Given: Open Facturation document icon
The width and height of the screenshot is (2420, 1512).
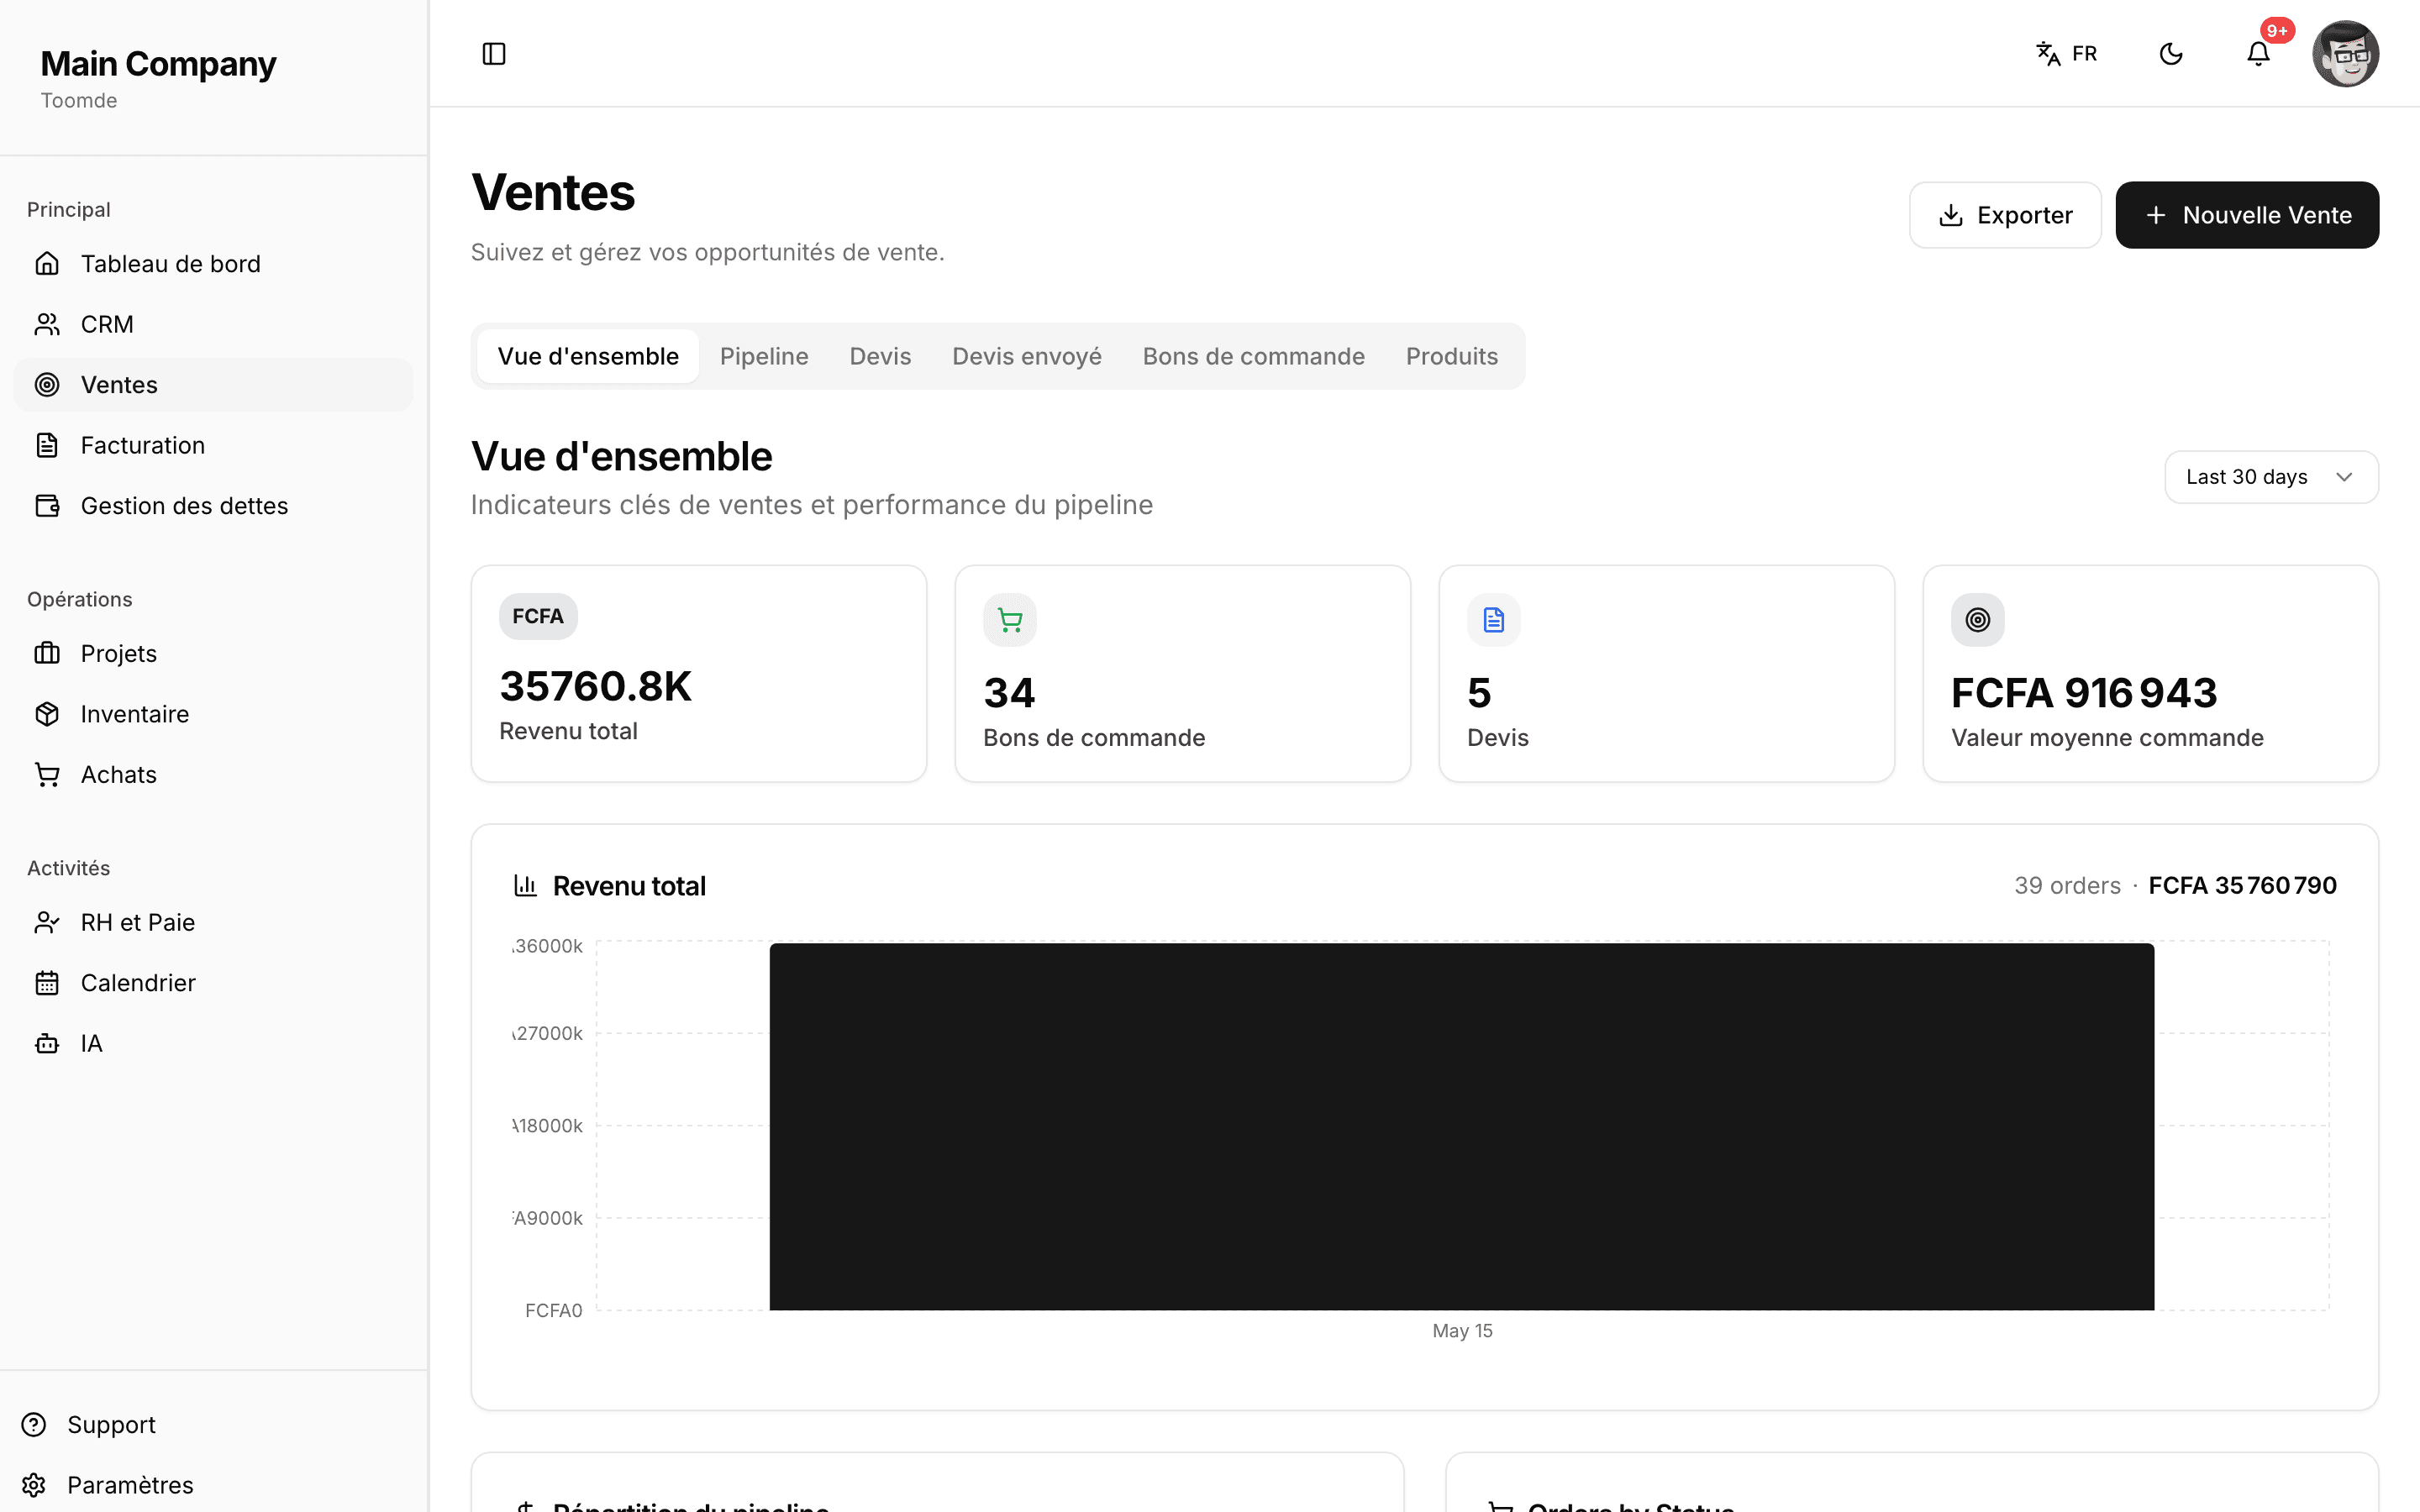Looking at the screenshot, I should tap(47, 445).
